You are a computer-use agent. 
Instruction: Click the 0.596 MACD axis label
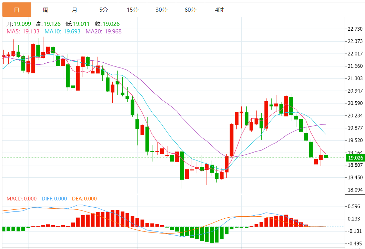pyautogui.click(x=354, y=206)
